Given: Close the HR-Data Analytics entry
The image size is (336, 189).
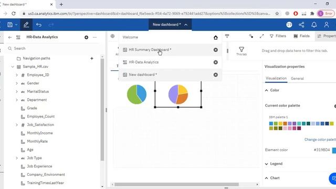Looking at the screenshot, I should (216, 62).
